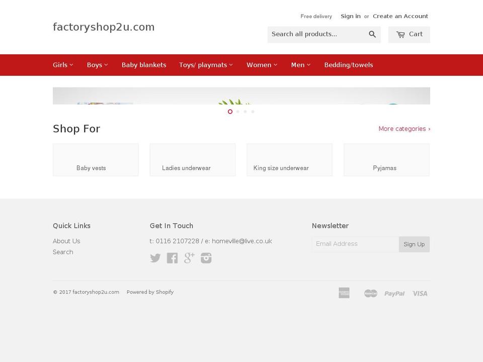
Task: Click the American Express payment icon
Action: (x=344, y=293)
